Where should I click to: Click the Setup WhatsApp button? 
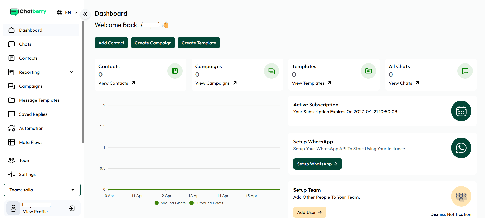point(317,164)
